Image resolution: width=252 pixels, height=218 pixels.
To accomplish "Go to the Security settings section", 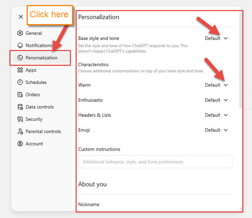I will (34, 119).
